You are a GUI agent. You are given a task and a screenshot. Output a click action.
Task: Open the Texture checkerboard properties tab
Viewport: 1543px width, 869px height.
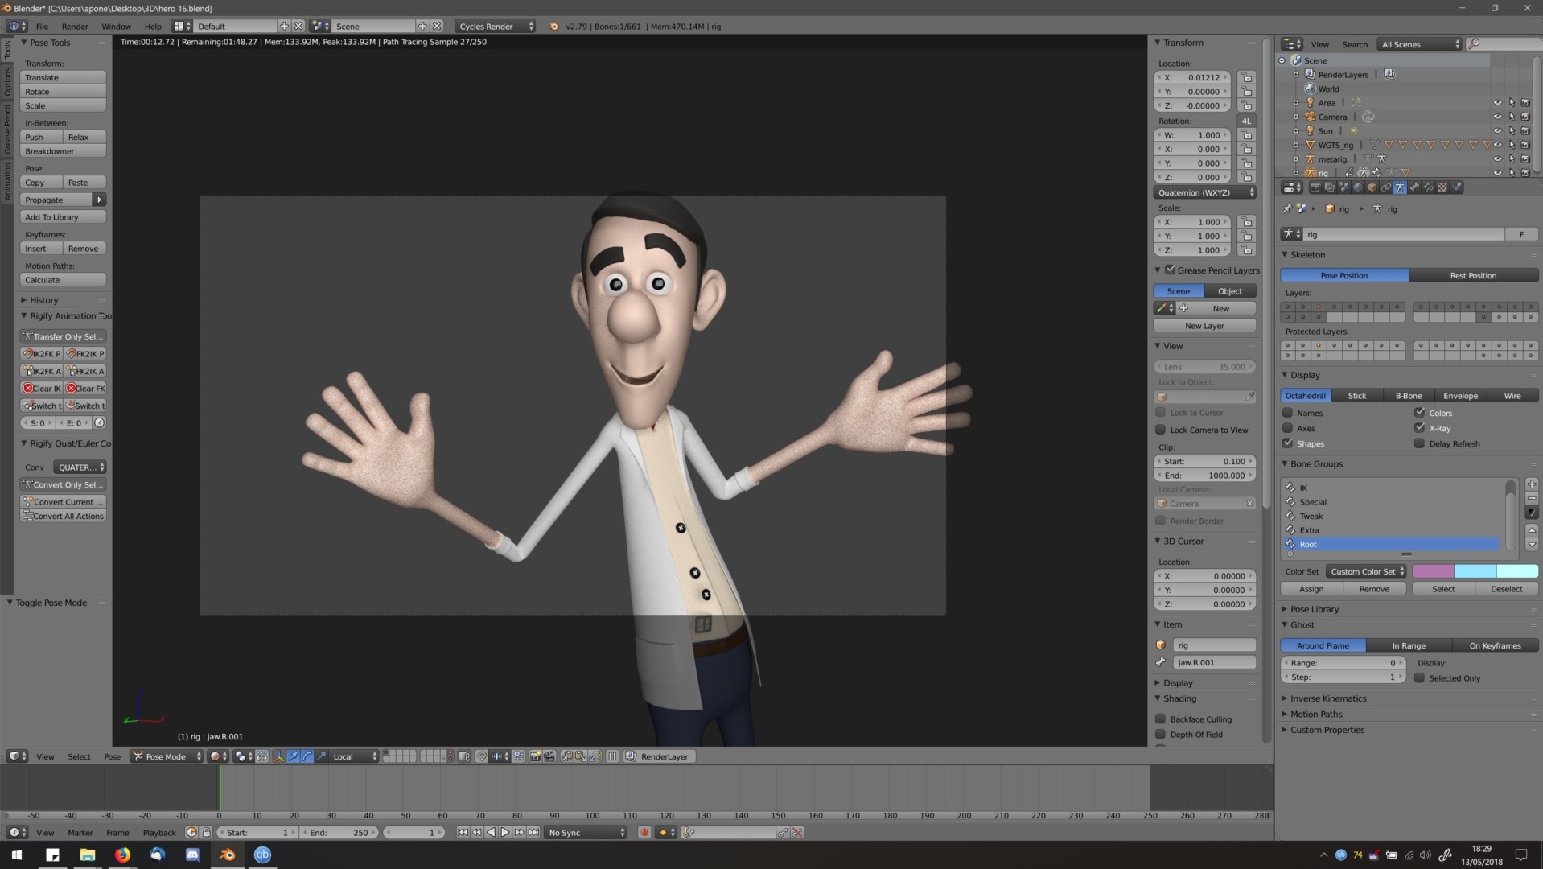coord(1442,187)
